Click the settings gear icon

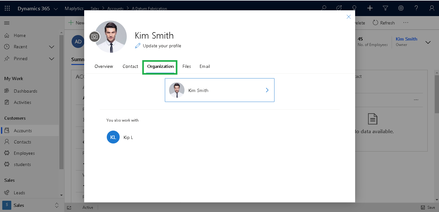pos(401,8)
